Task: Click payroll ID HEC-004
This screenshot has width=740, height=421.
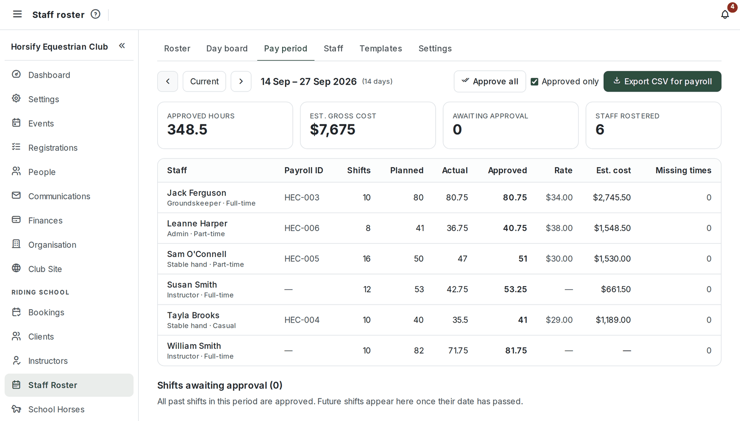Action: [302, 320]
